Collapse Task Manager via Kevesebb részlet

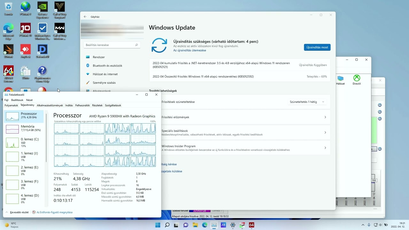(x=17, y=212)
